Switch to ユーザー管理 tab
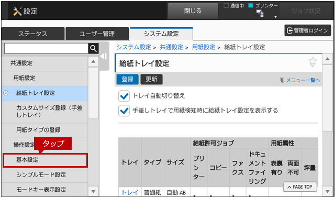The image size is (335, 197). point(97,34)
